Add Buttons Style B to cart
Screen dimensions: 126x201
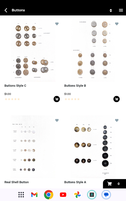pos(116,99)
